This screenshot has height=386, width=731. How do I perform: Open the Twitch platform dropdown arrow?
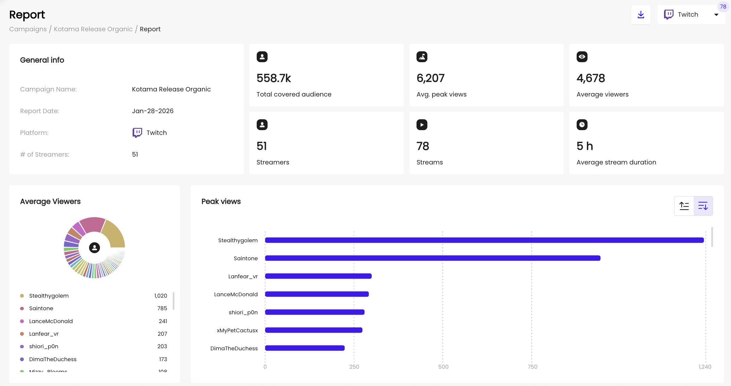pos(716,15)
